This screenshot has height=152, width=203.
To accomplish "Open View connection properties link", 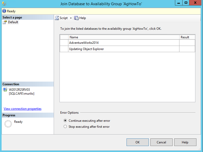I will [23, 109].
